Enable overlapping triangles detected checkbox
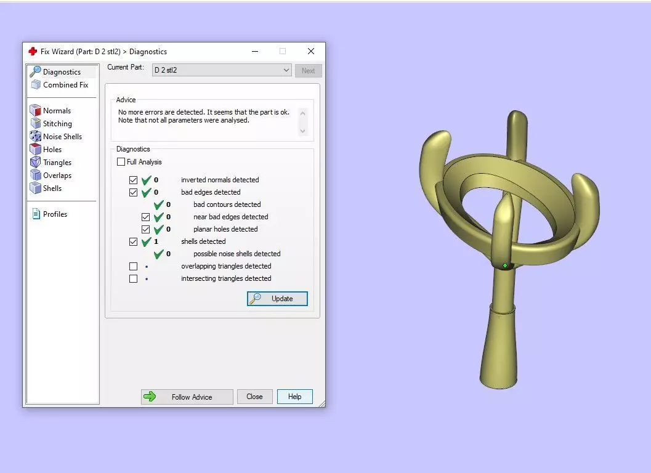Image resolution: width=651 pixels, height=473 pixels. point(133,266)
